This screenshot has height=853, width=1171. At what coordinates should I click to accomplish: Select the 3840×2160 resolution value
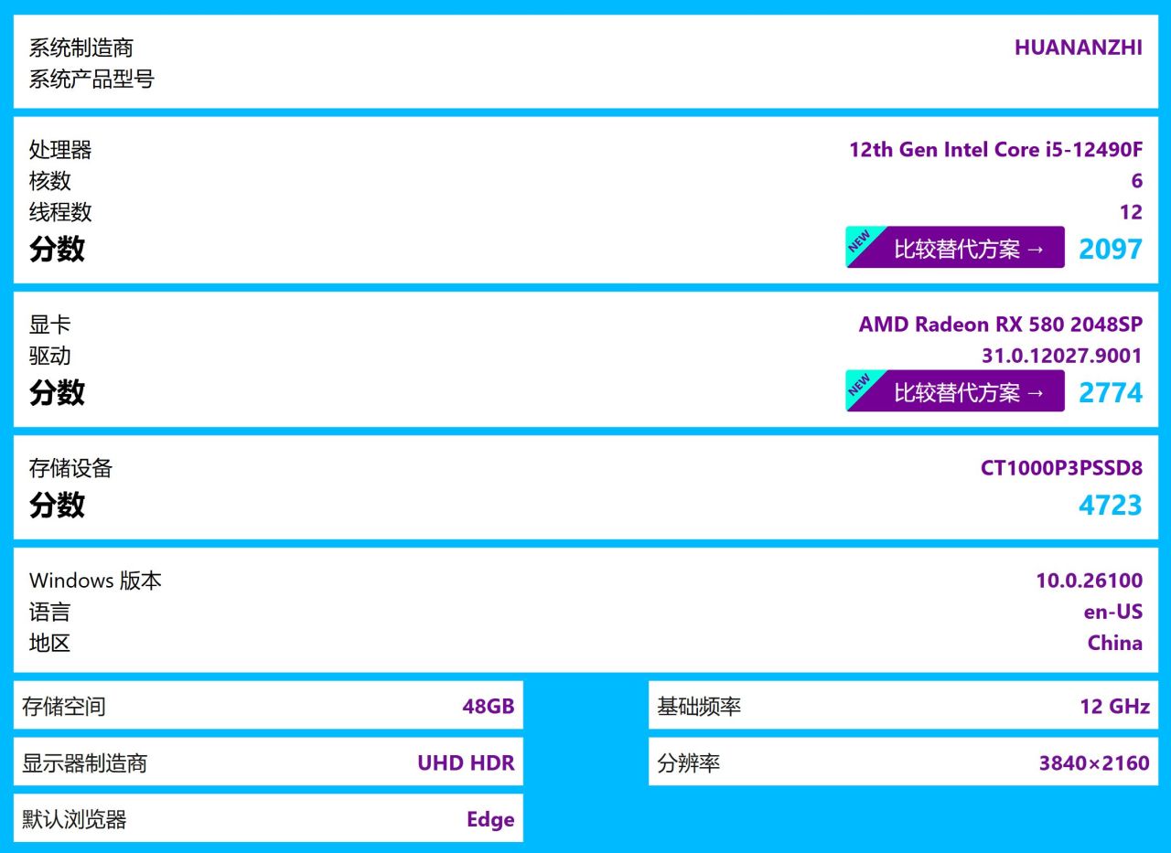point(1094,762)
